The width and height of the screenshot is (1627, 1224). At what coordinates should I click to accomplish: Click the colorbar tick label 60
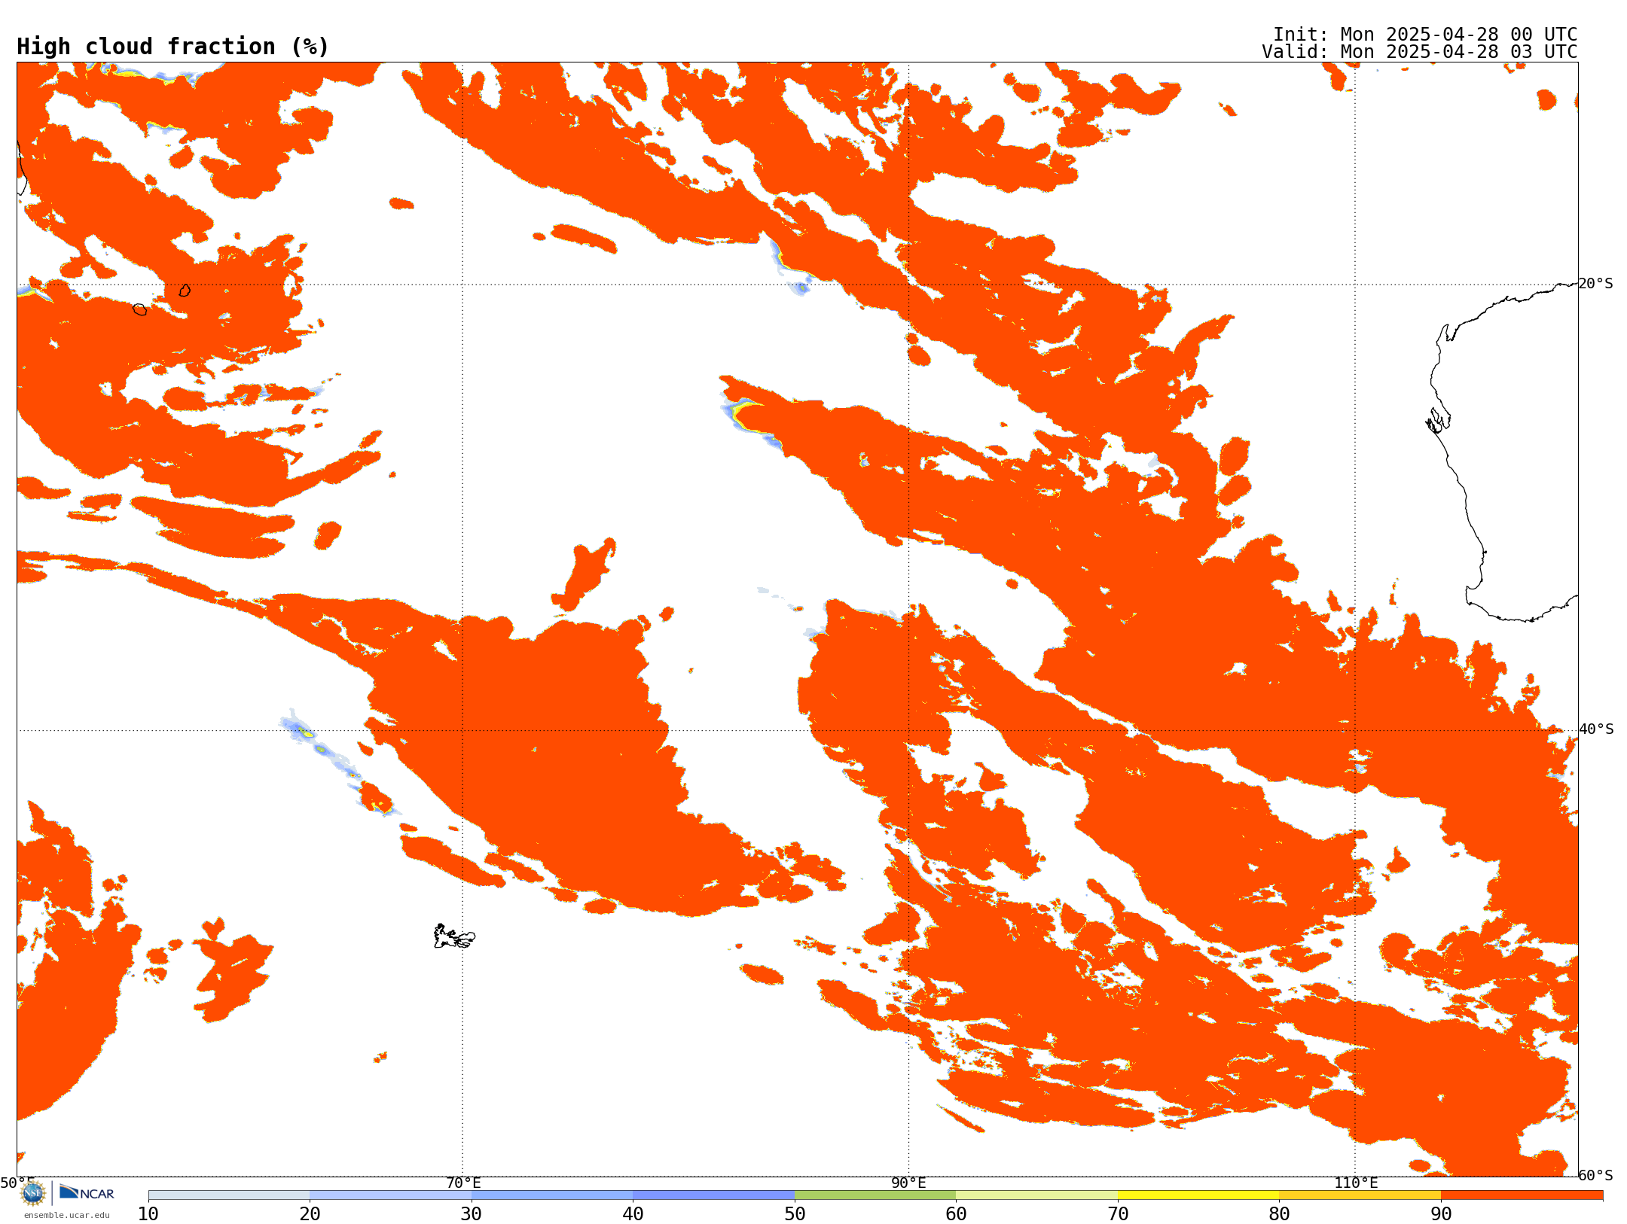(x=956, y=1213)
